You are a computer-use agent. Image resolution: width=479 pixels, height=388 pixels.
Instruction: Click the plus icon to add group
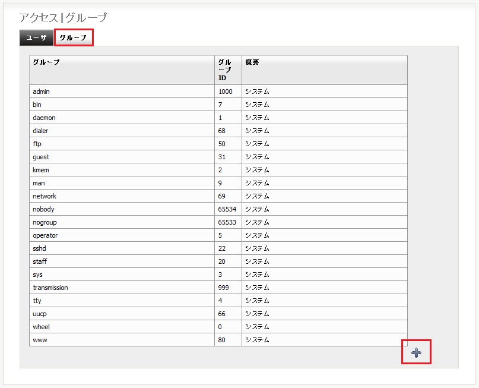(416, 352)
